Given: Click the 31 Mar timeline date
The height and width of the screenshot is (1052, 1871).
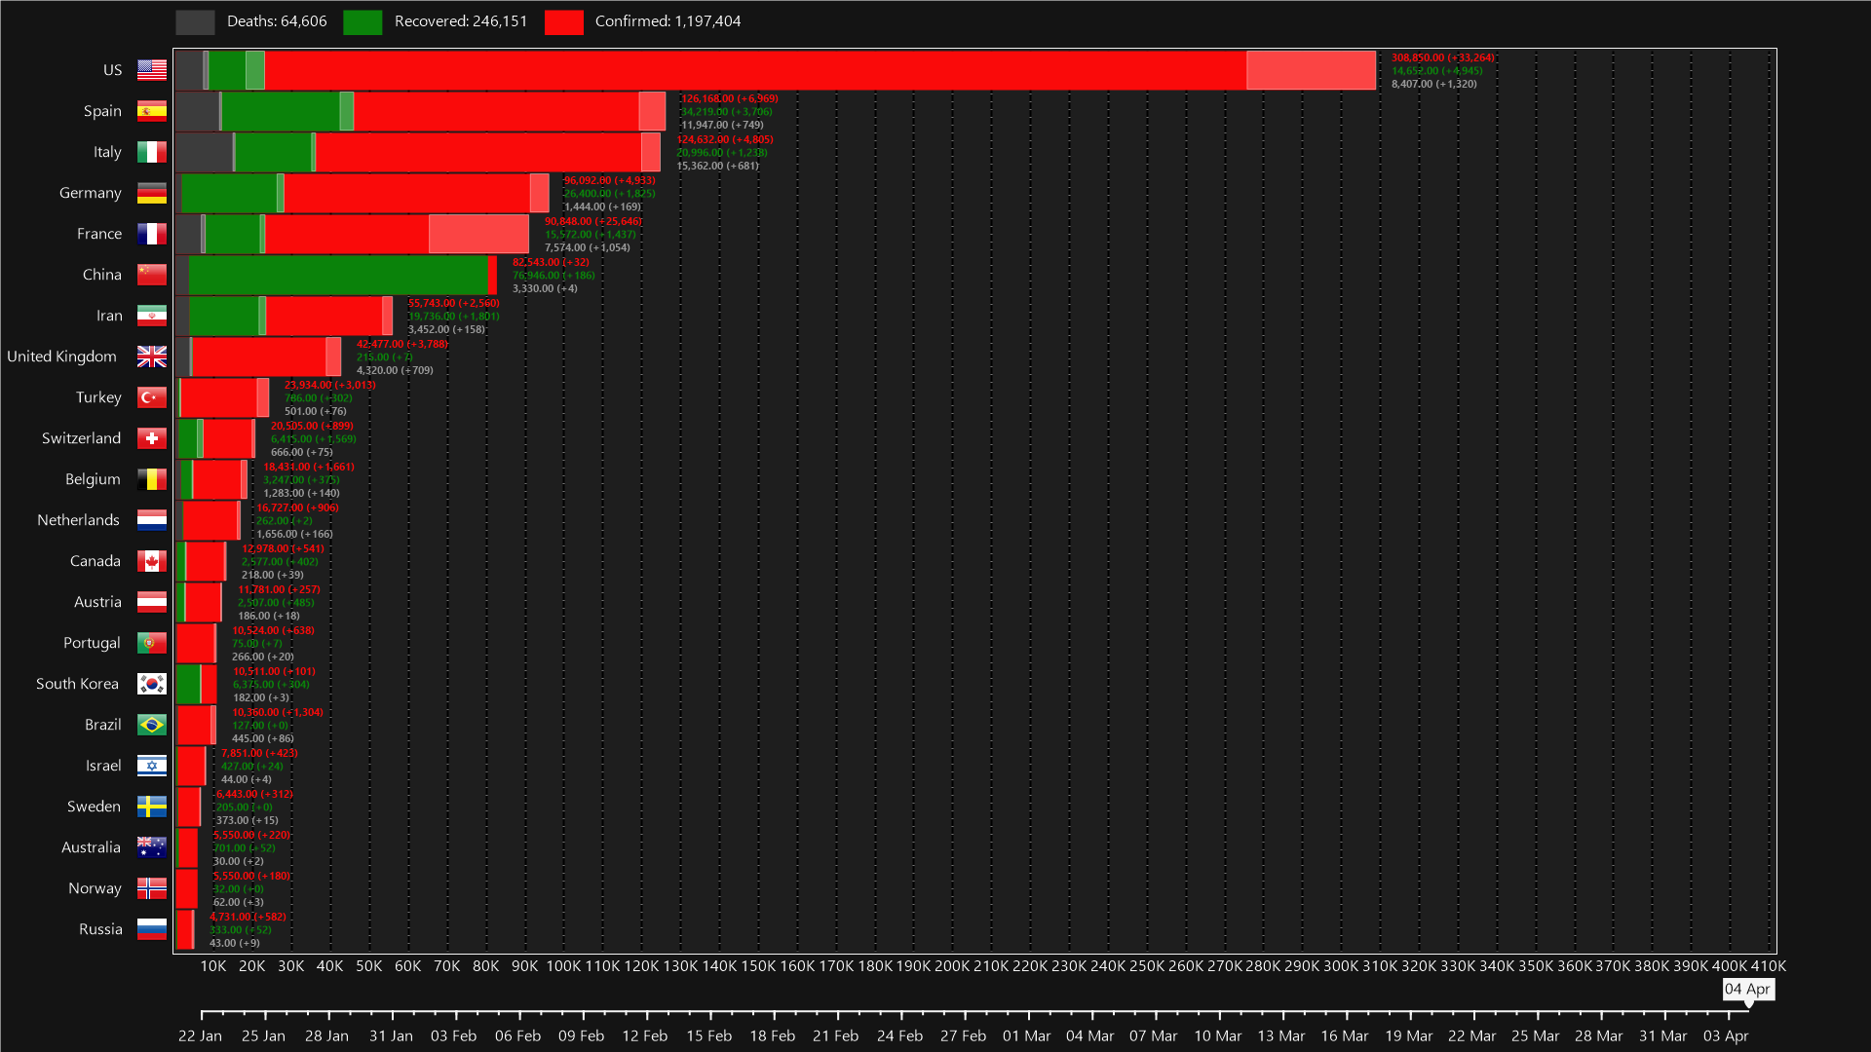Looking at the screenshot, I should pyautogui.click(x=1662, y=1035).
